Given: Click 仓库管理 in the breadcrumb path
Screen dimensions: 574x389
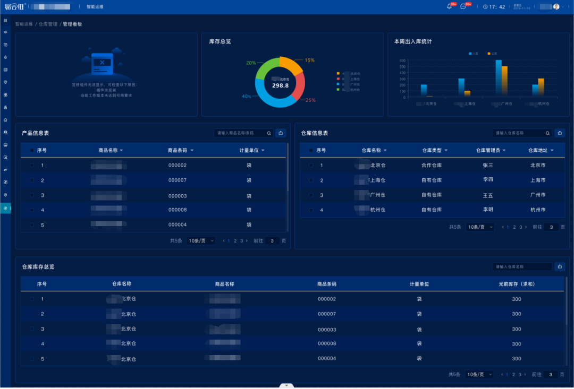Looking at the screenshot, I should (48, 24).
